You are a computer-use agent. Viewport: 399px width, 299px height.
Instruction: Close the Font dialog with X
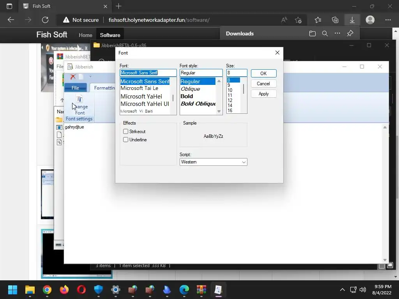(277, 53)
